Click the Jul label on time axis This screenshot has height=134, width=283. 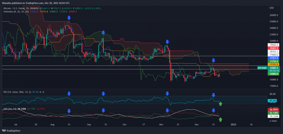pyautogui.click(x=16, y=124)
